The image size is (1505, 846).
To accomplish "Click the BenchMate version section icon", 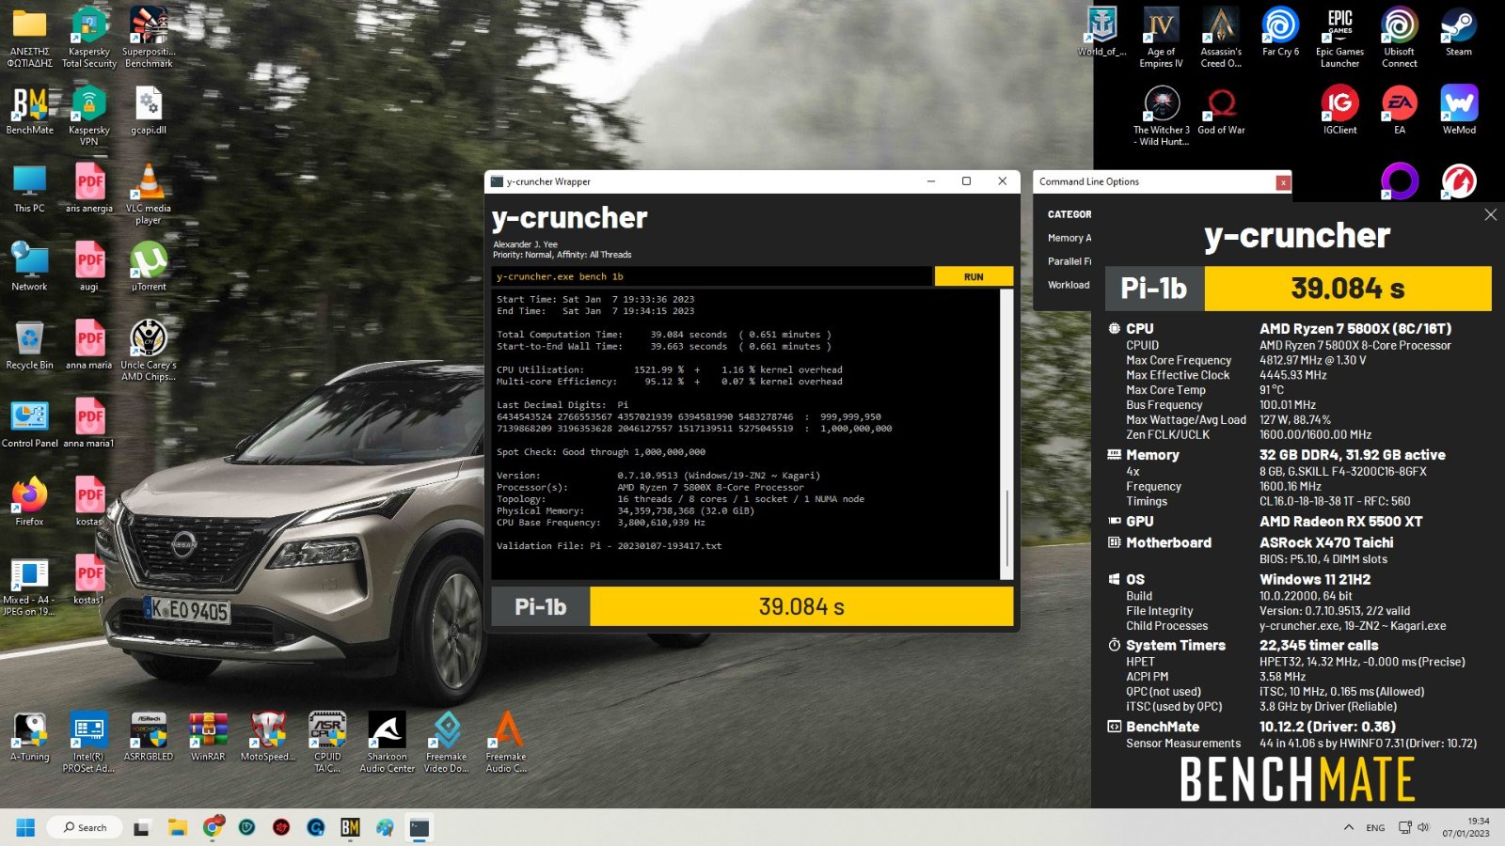I will [1115, 727].
